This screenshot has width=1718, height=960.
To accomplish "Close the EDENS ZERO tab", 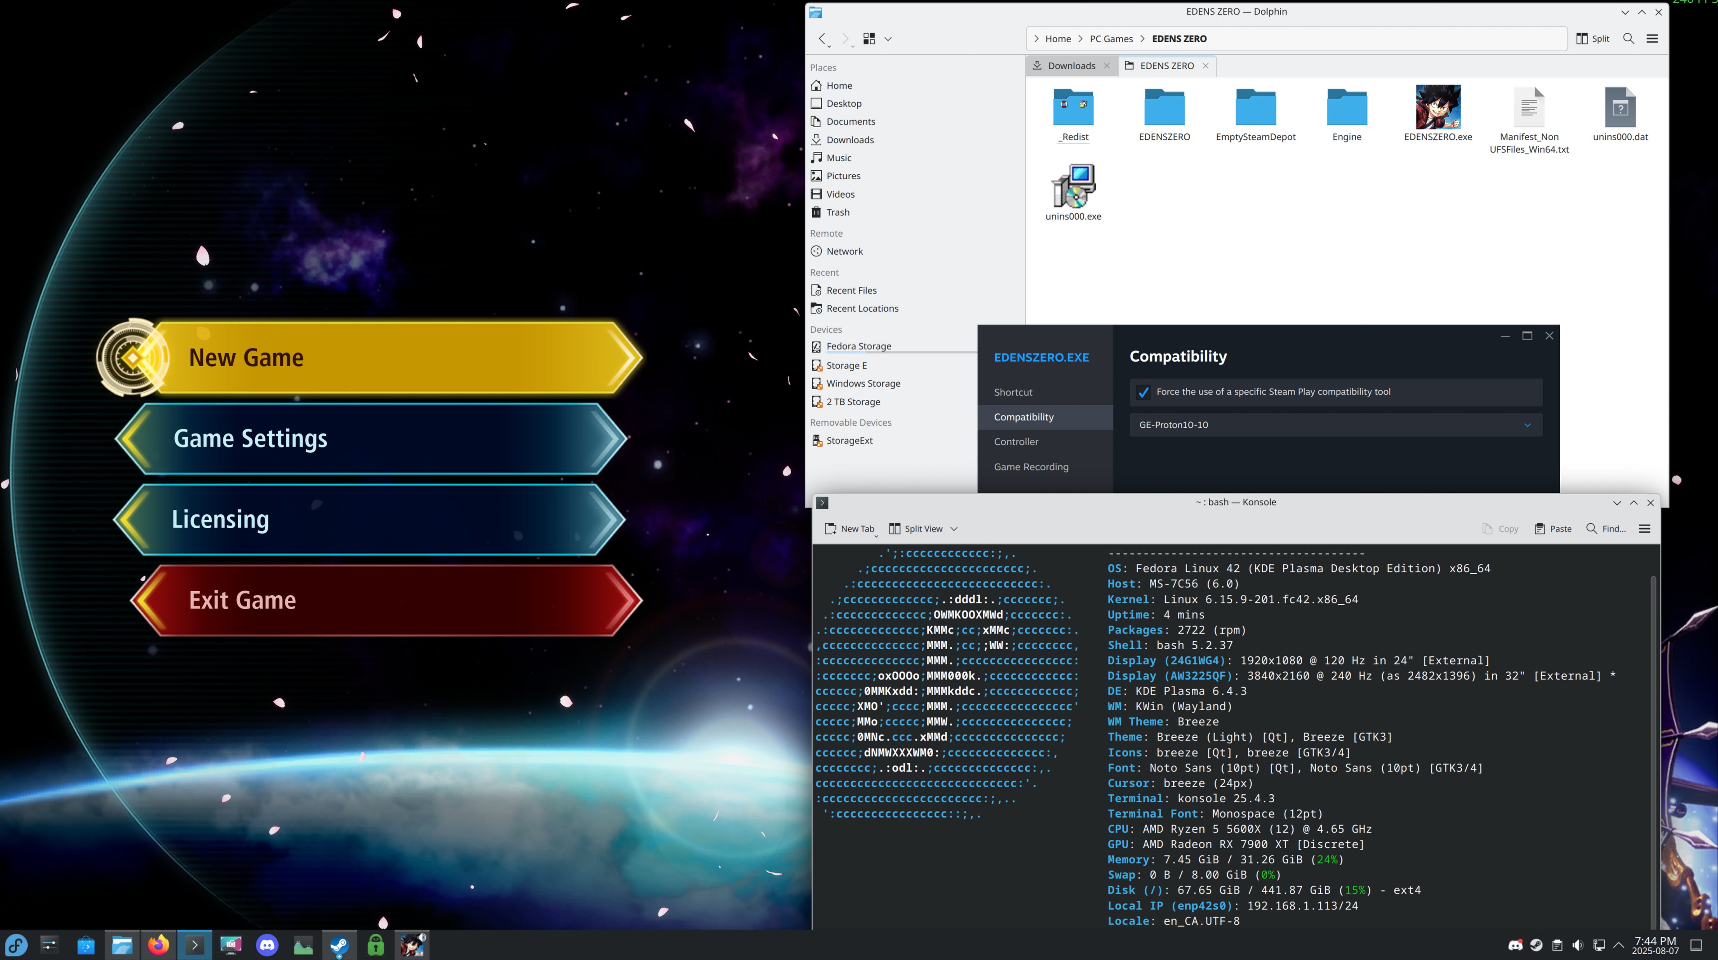I will coord(1206,65).
